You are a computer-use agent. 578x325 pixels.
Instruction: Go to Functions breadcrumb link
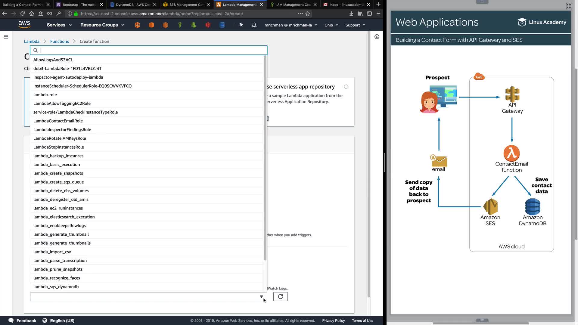pyautogui.click(x=59, y=41)
